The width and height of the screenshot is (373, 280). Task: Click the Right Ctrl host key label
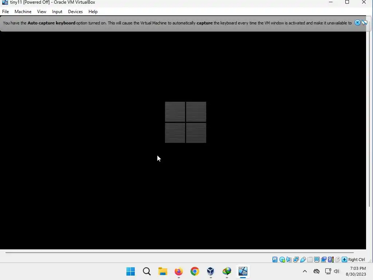pyautogui.click(x=356, y=260)
